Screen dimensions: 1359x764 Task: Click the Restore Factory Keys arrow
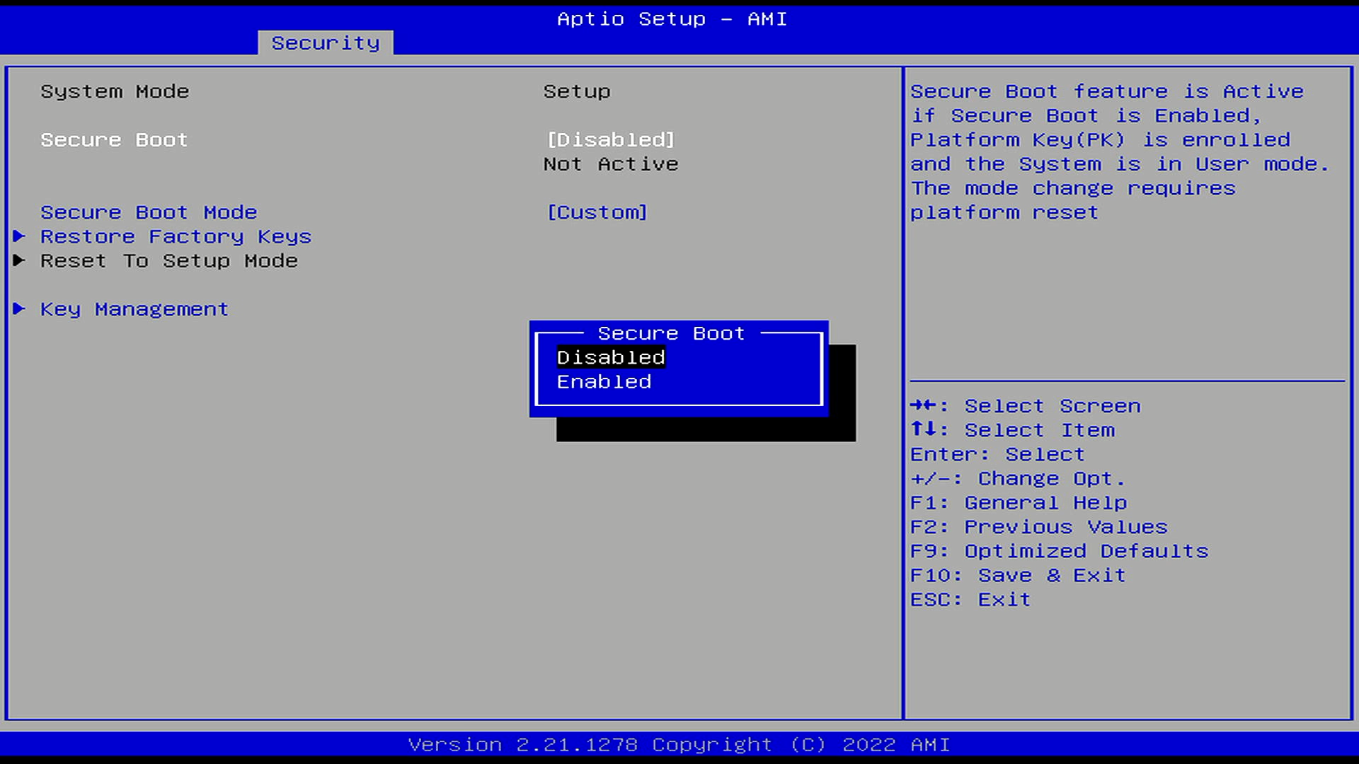click(19, 236)
